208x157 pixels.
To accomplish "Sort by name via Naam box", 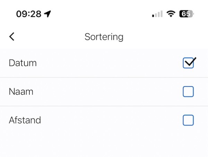I will (188, 91).
